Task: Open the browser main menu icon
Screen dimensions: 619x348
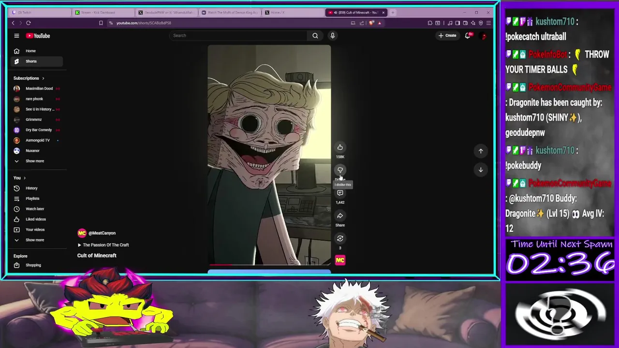Action: (x=488, y=23)
